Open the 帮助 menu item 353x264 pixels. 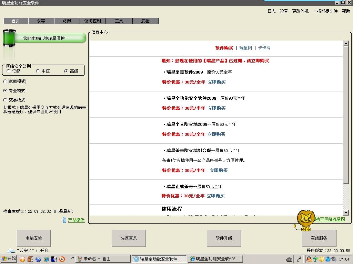(346, 11)
